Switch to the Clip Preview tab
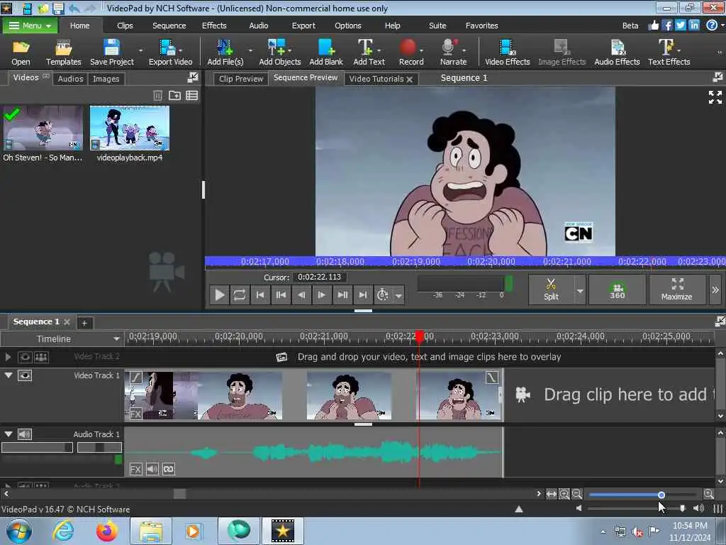726x545 pixels. (x=241, y=79)
